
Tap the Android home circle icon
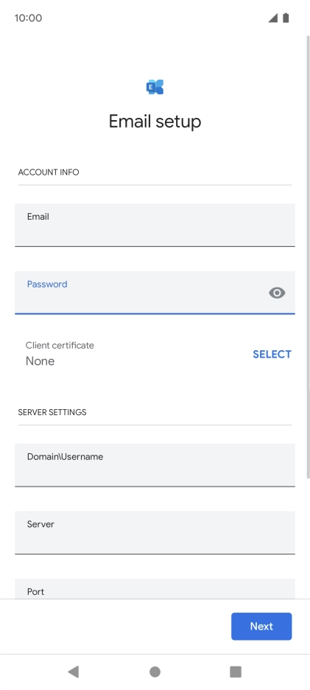coord(155,672)
